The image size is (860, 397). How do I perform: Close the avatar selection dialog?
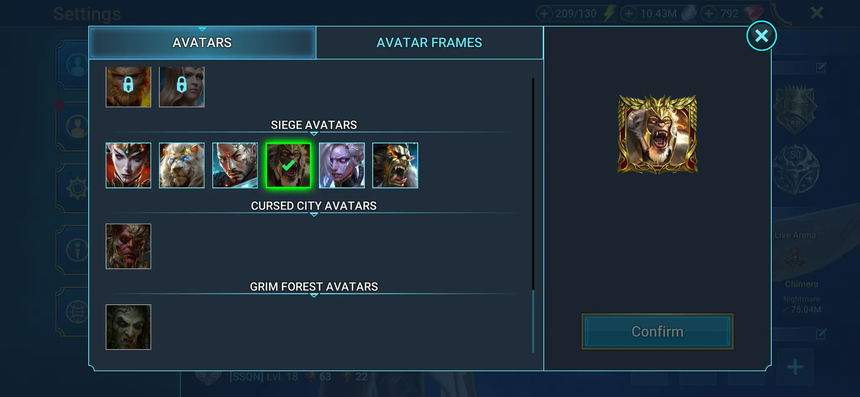point(761,36)
